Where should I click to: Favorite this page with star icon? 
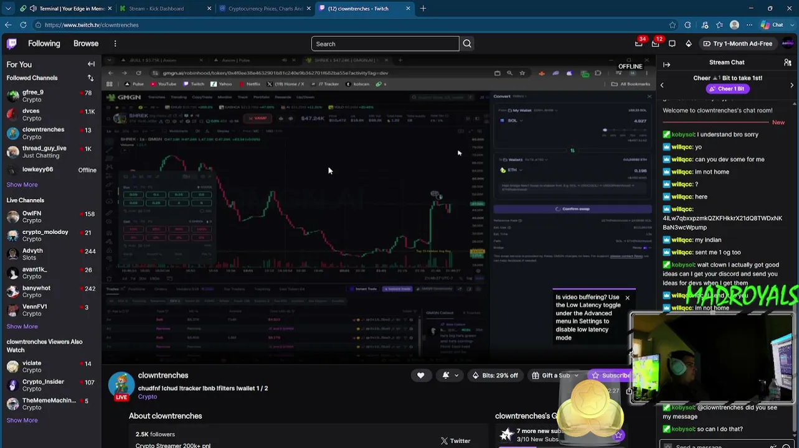coord(672,25)
